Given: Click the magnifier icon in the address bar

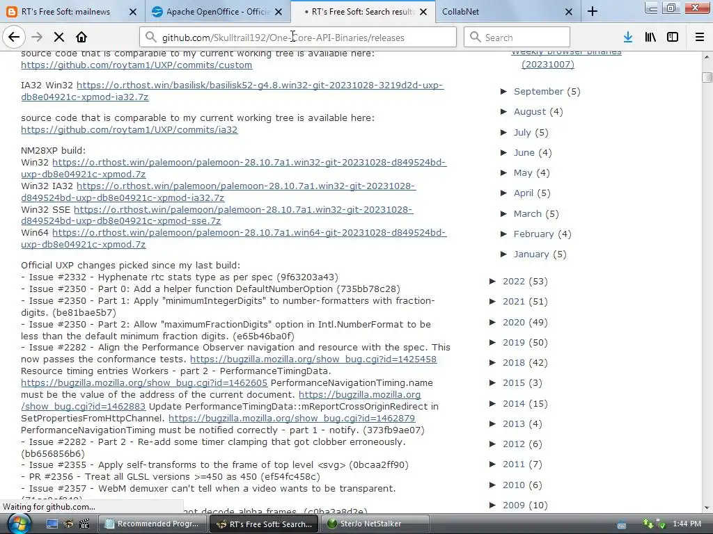Looking at the screenshot, I should point(151,38).
